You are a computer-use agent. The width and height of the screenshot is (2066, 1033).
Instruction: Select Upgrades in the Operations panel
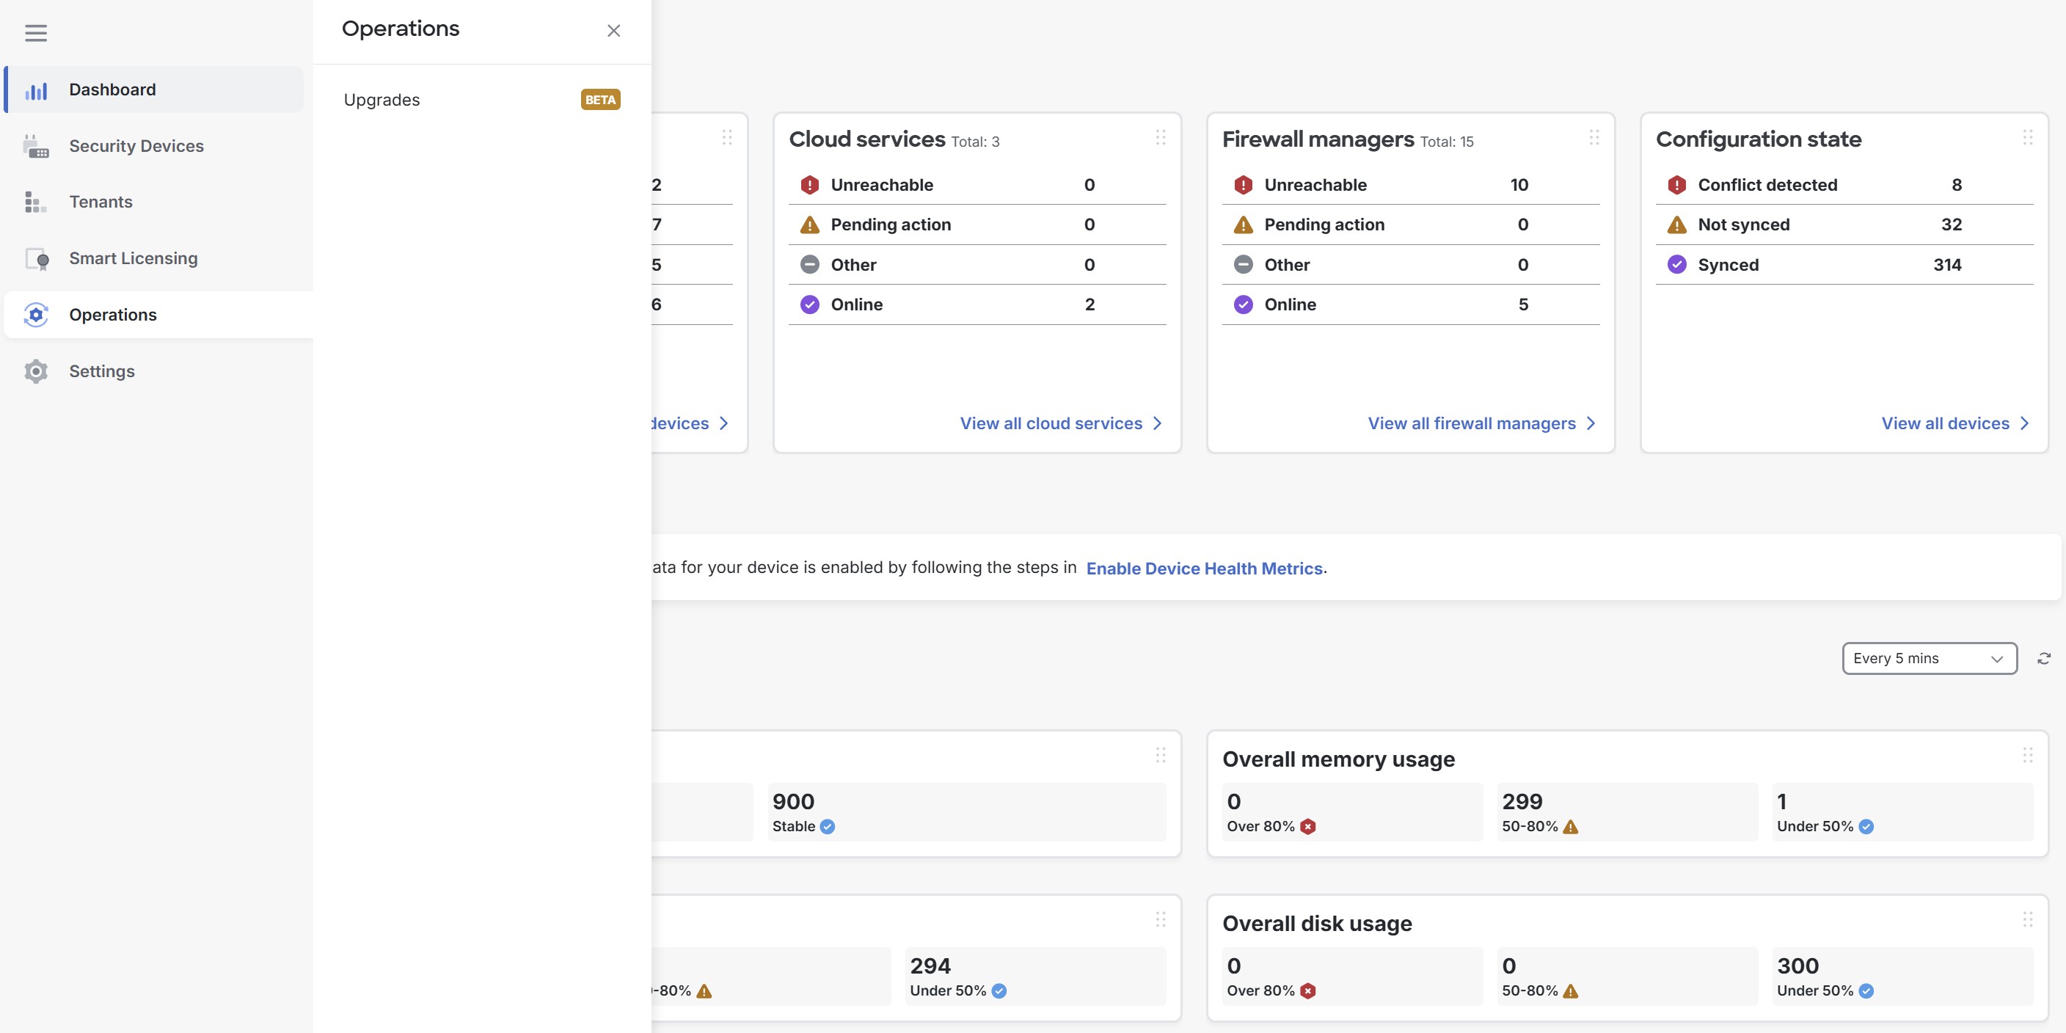click(381, 100)
